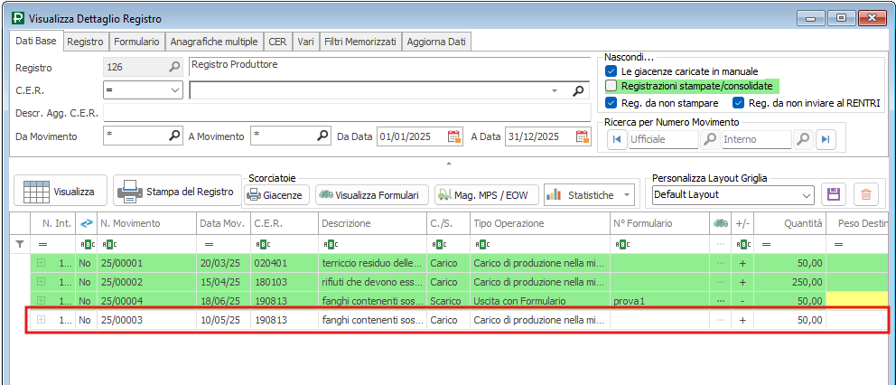The image size is (896, 385).
Task: Click the Stampa del Registro button
Action: coord(178,192)
